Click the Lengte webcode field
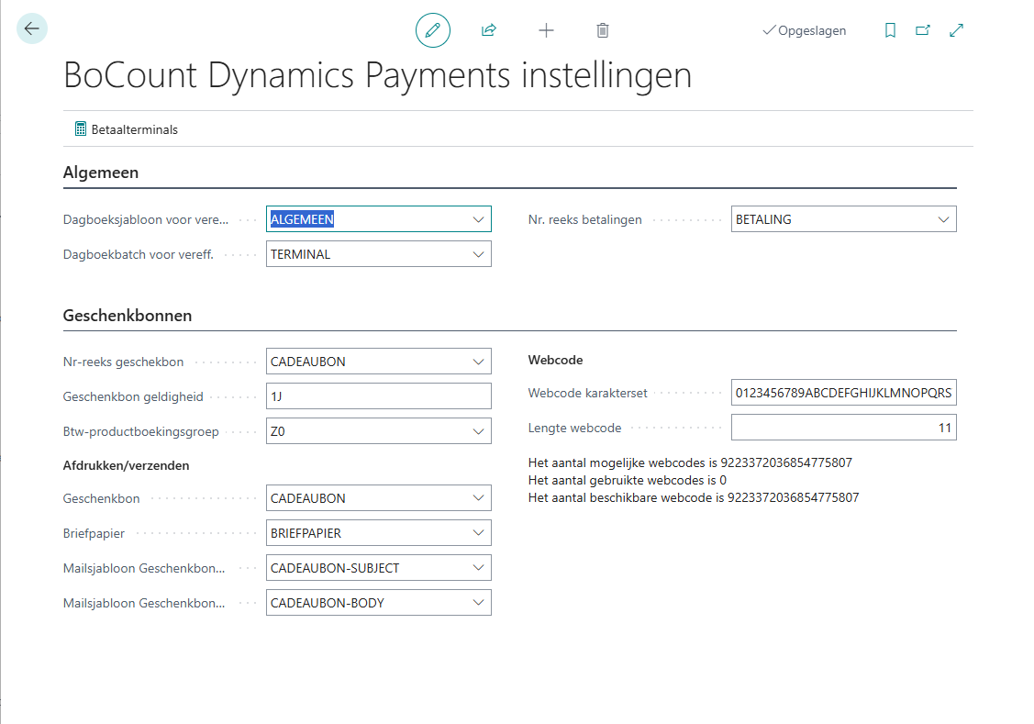Image resolution: width=1034 pixels, height=724 pixels. (x=843, y=428)
